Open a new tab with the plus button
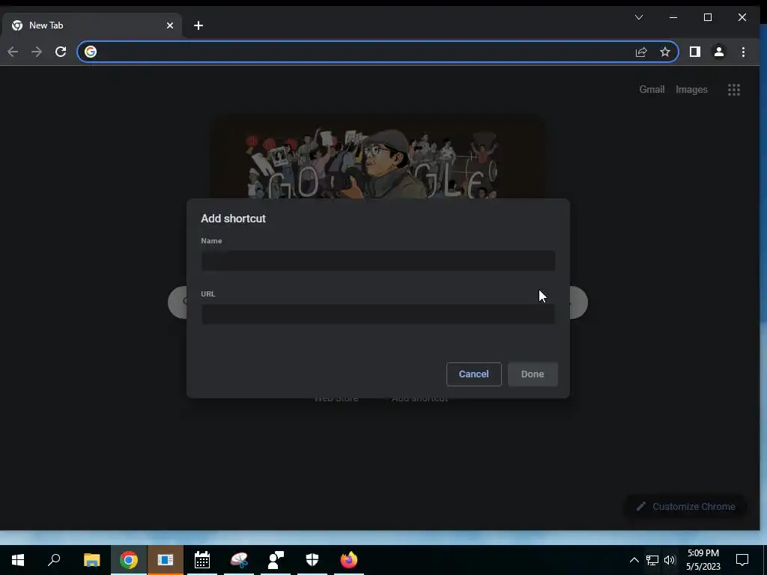Screen dimensions: 767x575 [x=198, y=25]
